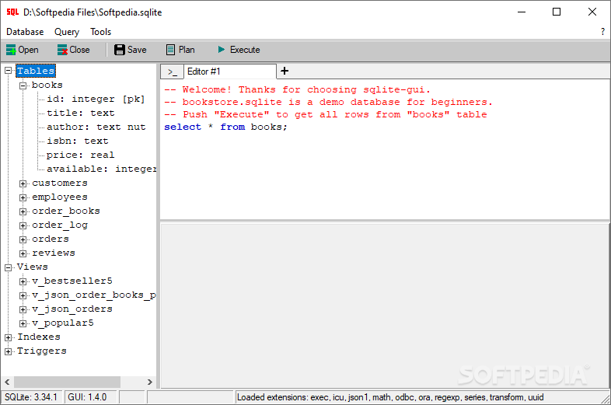Click the Close button label

tap(79, 50)
